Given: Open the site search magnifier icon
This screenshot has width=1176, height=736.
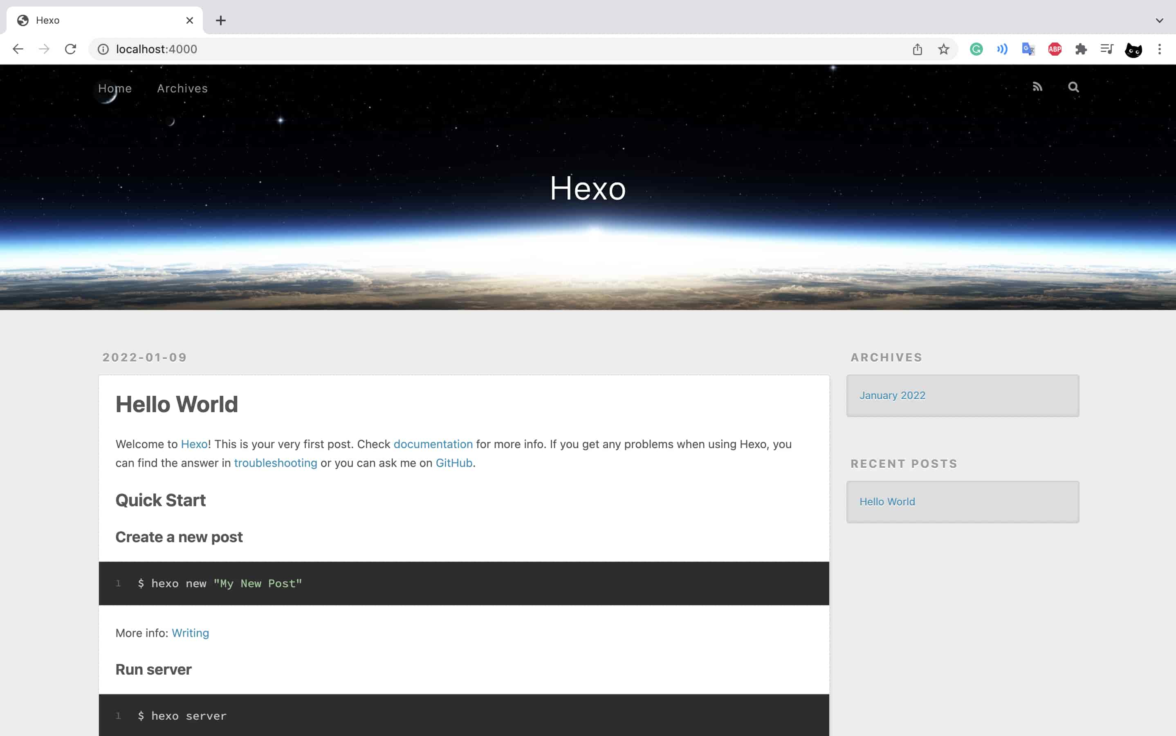Looking at the screenshot, I should pyautogui.click(x=1073, y=87).
